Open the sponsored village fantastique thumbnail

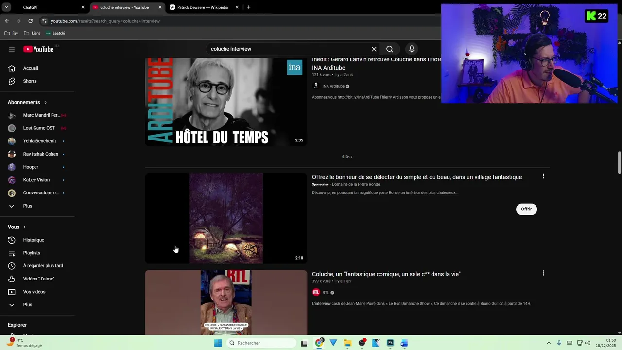pos(226,218)
